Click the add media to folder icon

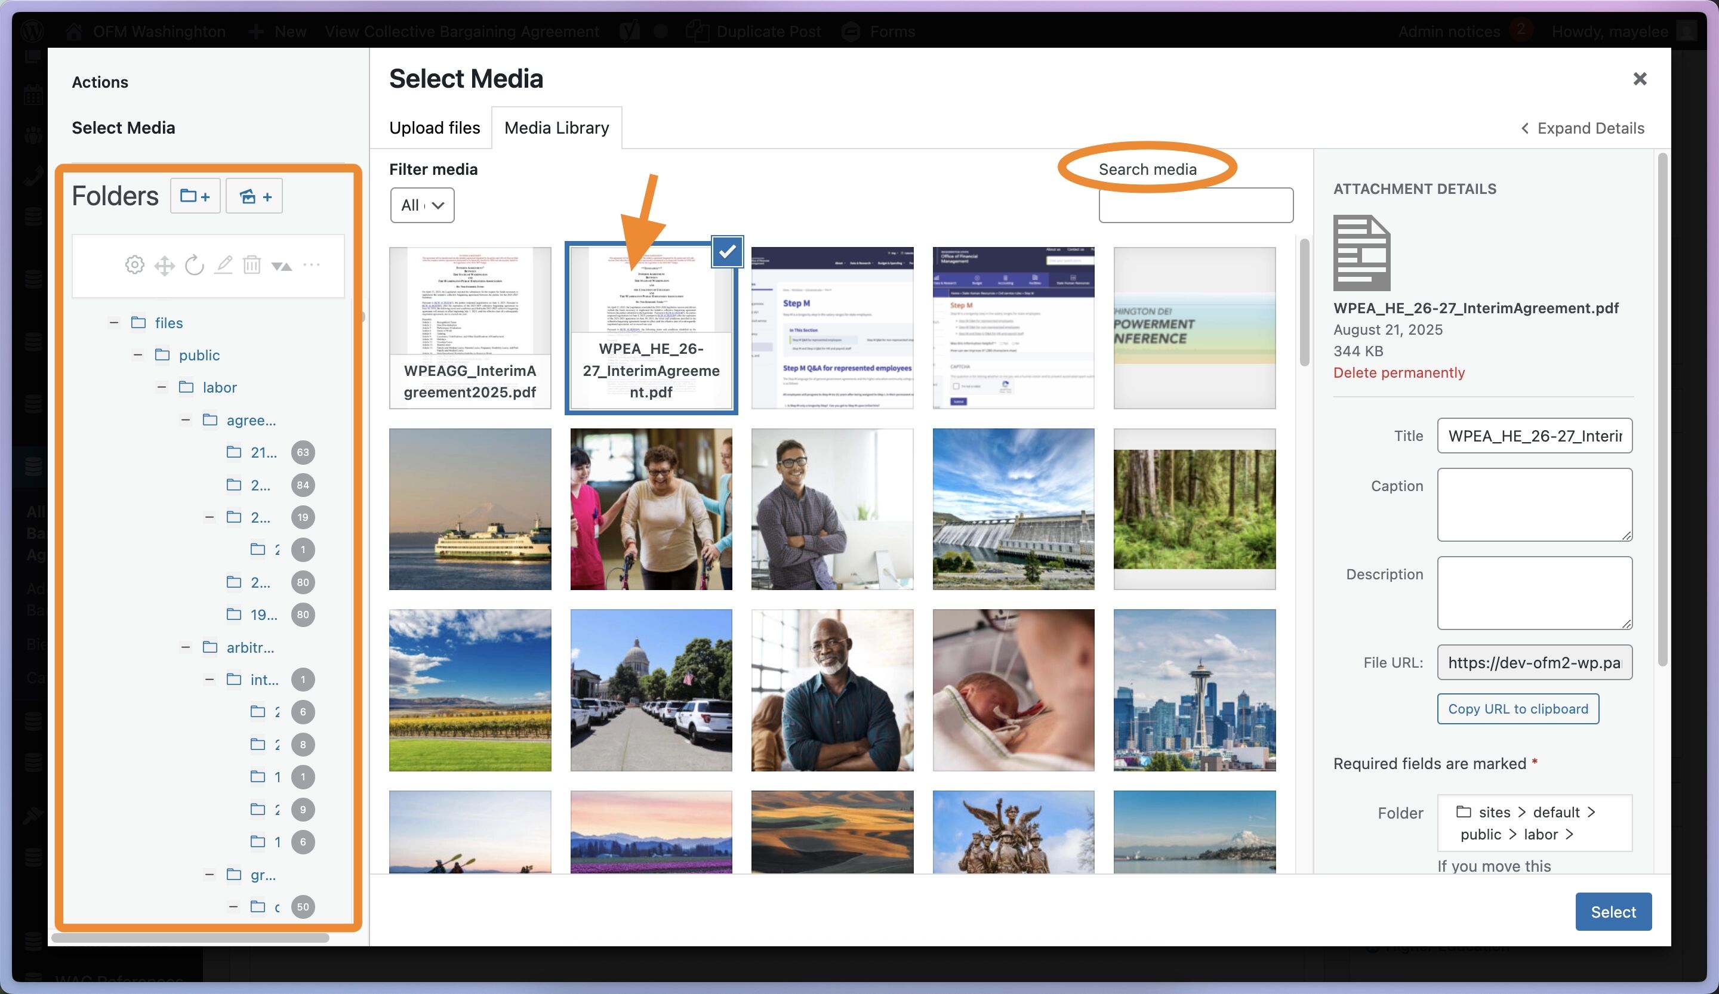tap(254, 196)
